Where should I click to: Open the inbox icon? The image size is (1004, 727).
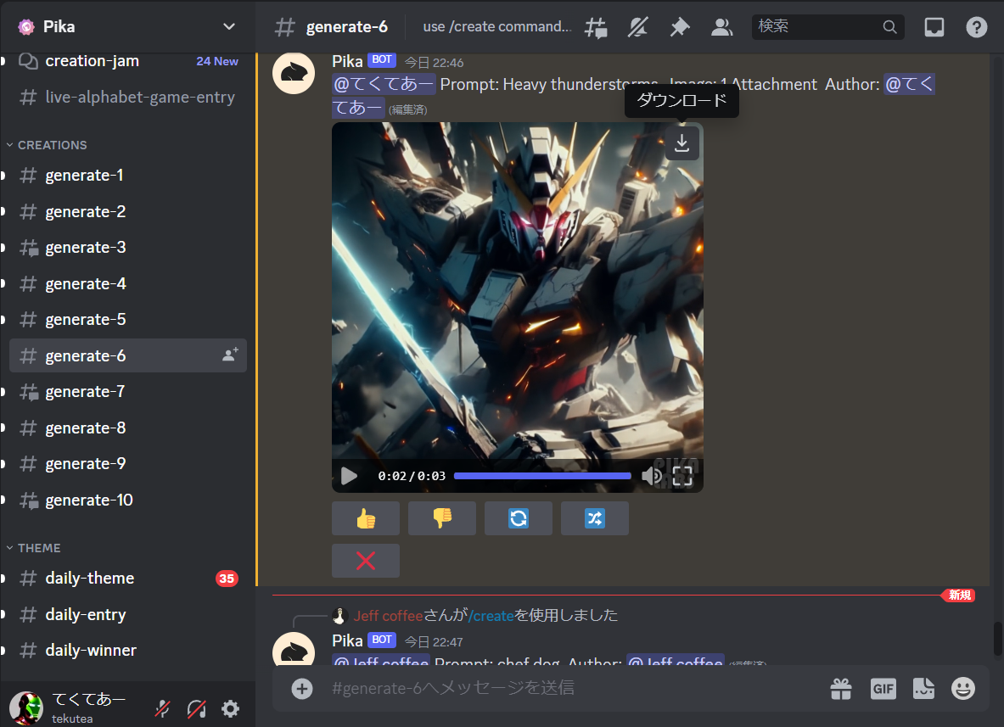click(934, 27)
